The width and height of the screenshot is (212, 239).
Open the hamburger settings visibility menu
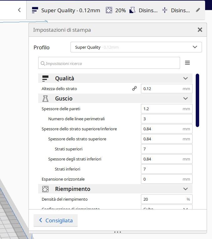(187, 63)
